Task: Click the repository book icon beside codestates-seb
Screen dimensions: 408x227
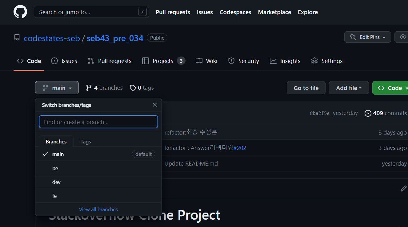Action: tap(17, 38)
